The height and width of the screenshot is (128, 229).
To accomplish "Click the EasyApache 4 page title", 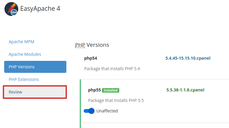I will click(x=40, y=9).
